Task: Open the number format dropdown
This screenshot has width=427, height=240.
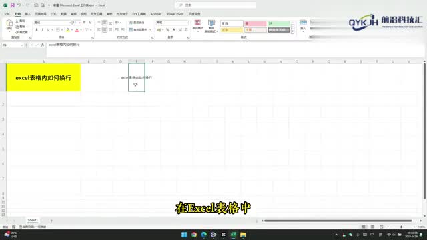Action: tap(187, 23)
